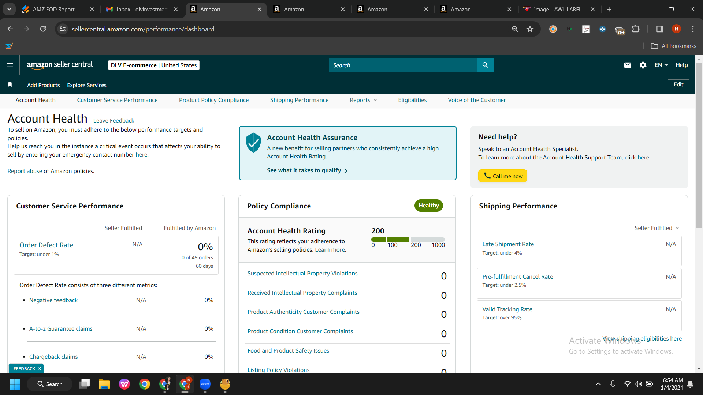The image size is (703, 395).
Task: Open Order Defect Rate link
Action: click(x=46, y=245)
